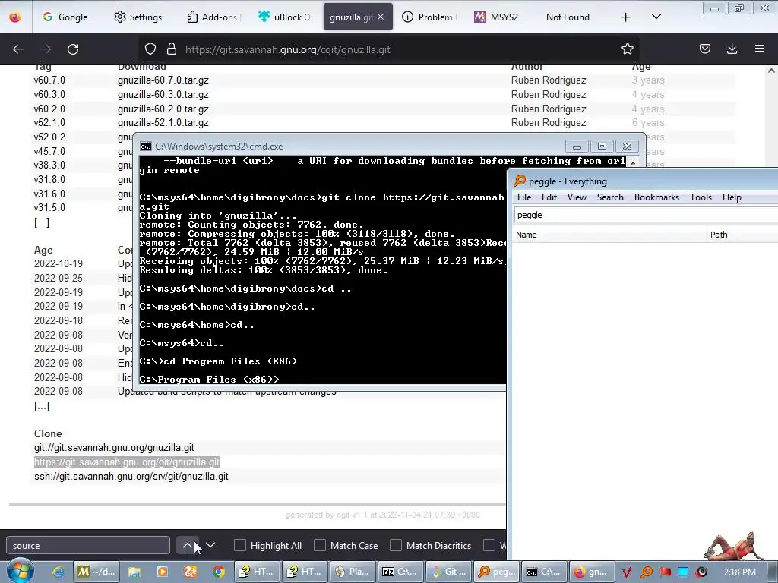Click the Firefox back arrow button
Image resolution: width=778 pixels, height=583 pixels.
click(18, 49)
